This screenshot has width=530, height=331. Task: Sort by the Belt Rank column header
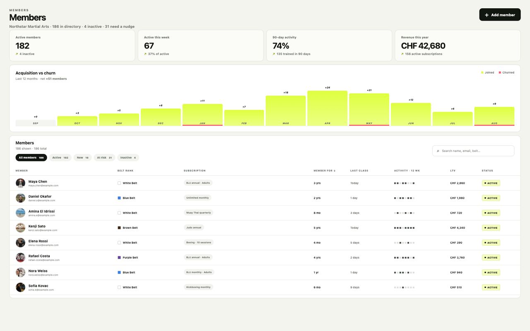click(125, 170)
